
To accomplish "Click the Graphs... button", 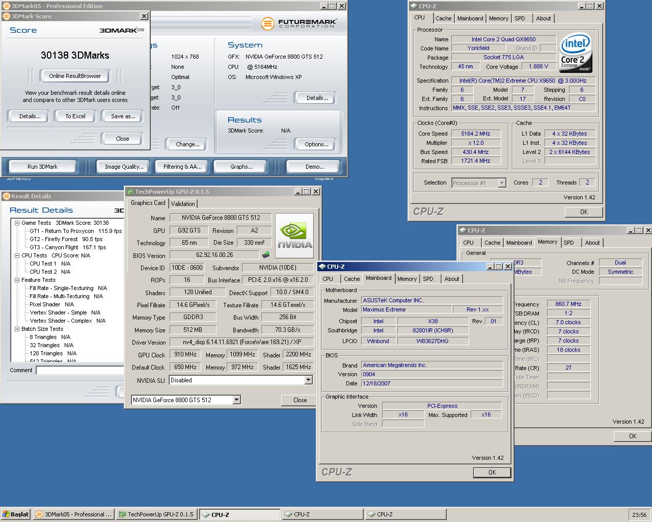I will tap(241, 167).
